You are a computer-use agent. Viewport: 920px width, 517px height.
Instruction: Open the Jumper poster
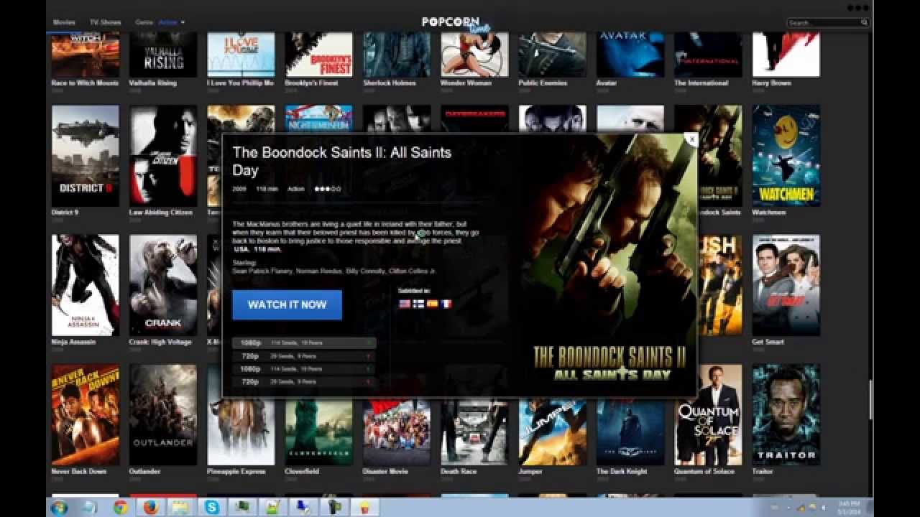[552, 432]
